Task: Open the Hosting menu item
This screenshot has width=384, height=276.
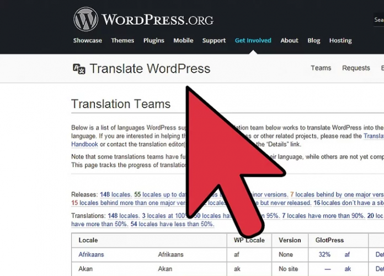Action: (x=340, y=41)
